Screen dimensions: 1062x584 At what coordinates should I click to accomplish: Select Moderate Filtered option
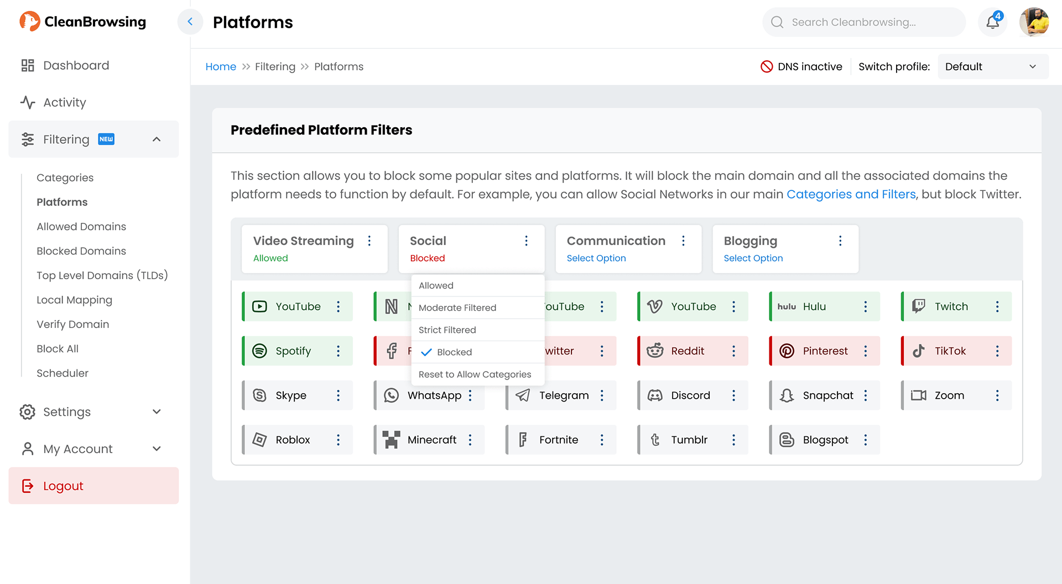coord(457,308)
